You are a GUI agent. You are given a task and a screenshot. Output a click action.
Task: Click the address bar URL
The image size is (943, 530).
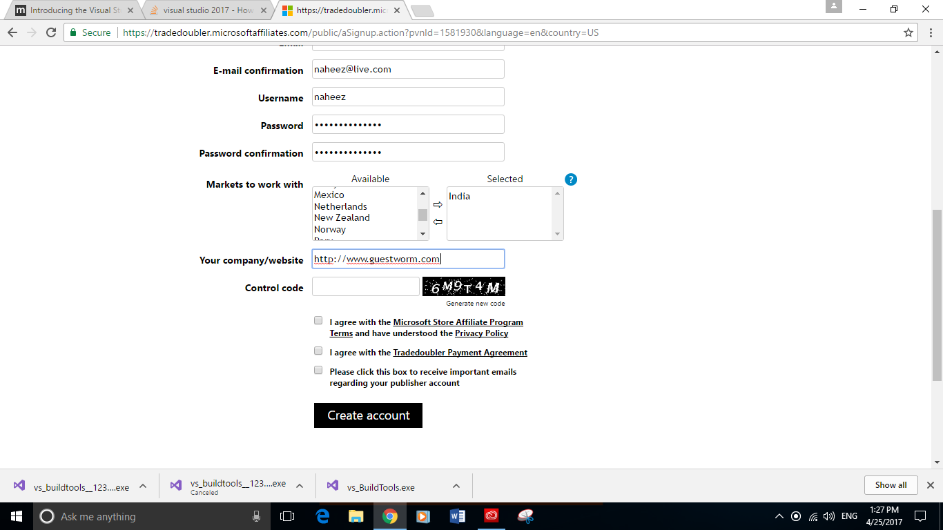point(360,32)
